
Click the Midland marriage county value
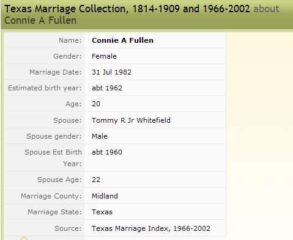tap(105, 196)
